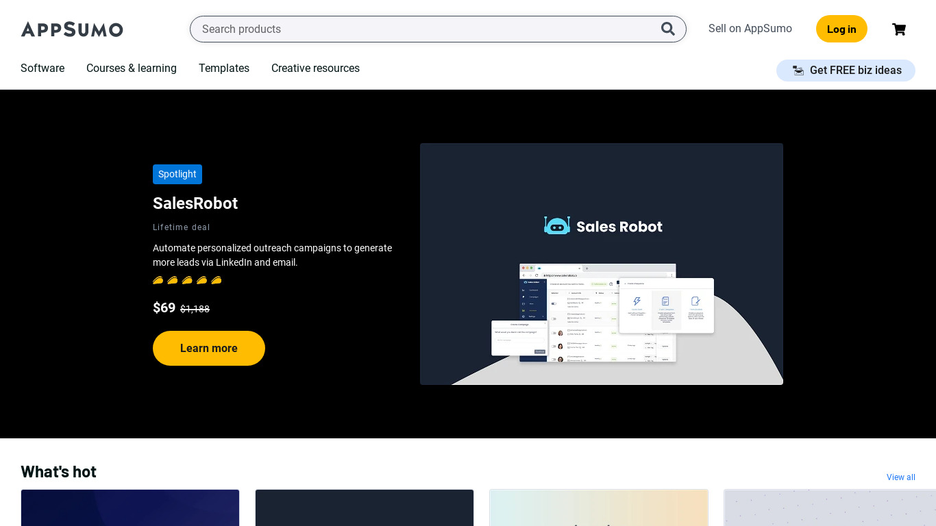Open the SalesRobot title link
The image size is (936, 526).
pyautogui.click(x=195, y=203)
